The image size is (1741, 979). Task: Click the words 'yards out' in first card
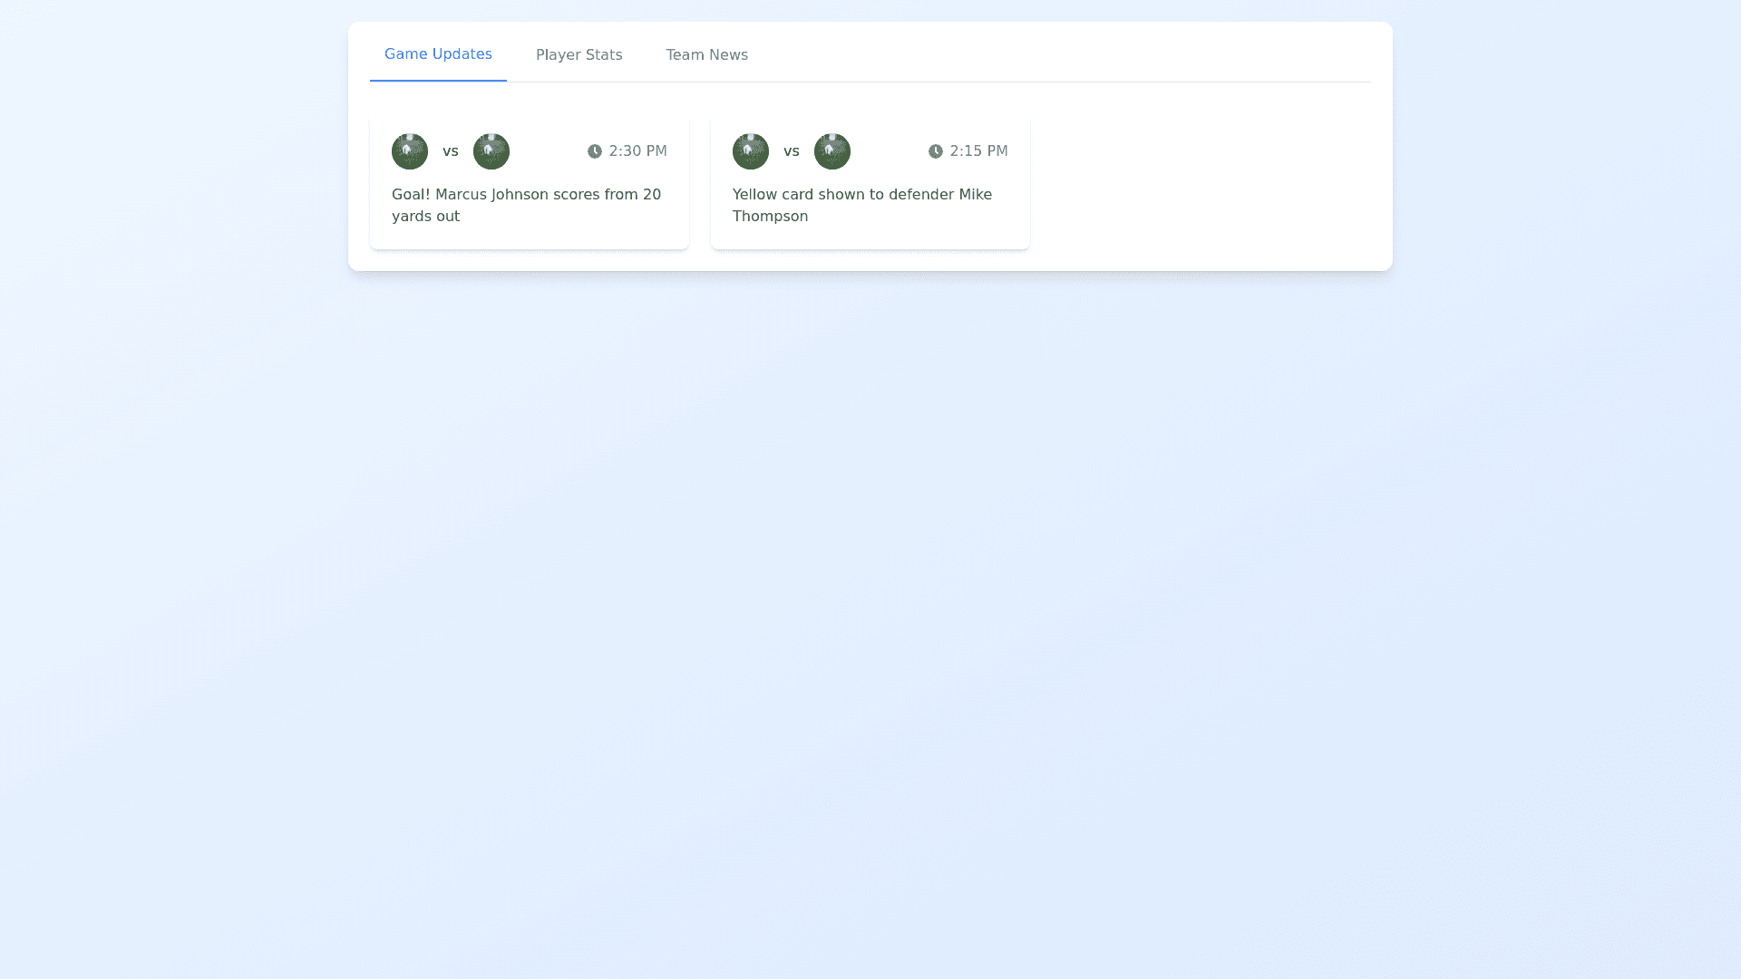pos(425,217)
